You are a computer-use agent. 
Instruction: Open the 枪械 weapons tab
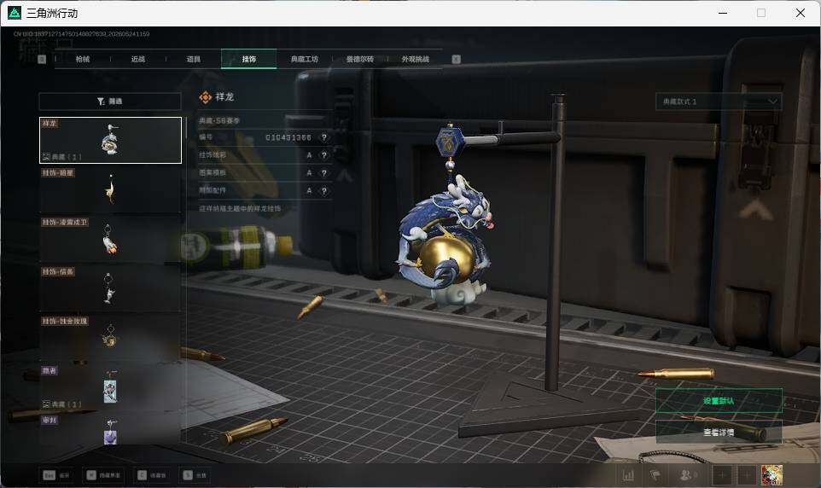tap(83, 59)
